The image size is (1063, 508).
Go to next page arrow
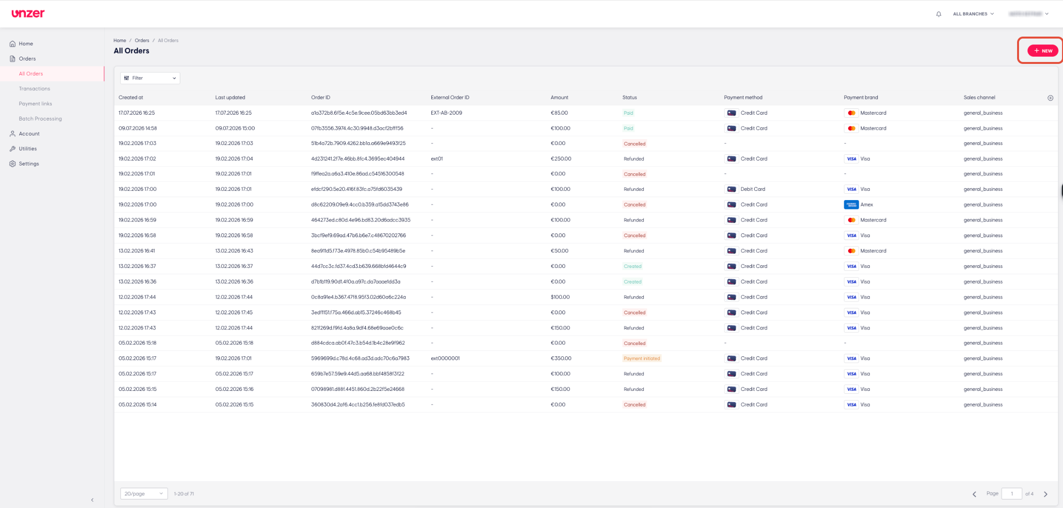pos(1045,494)
